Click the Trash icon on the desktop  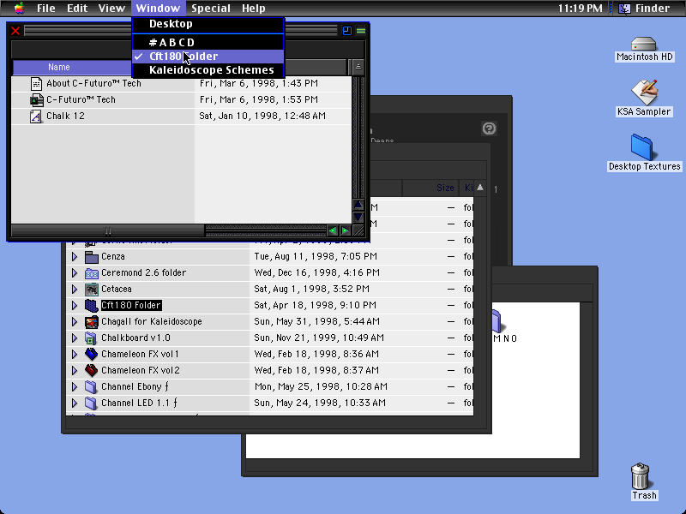point(640,476)
